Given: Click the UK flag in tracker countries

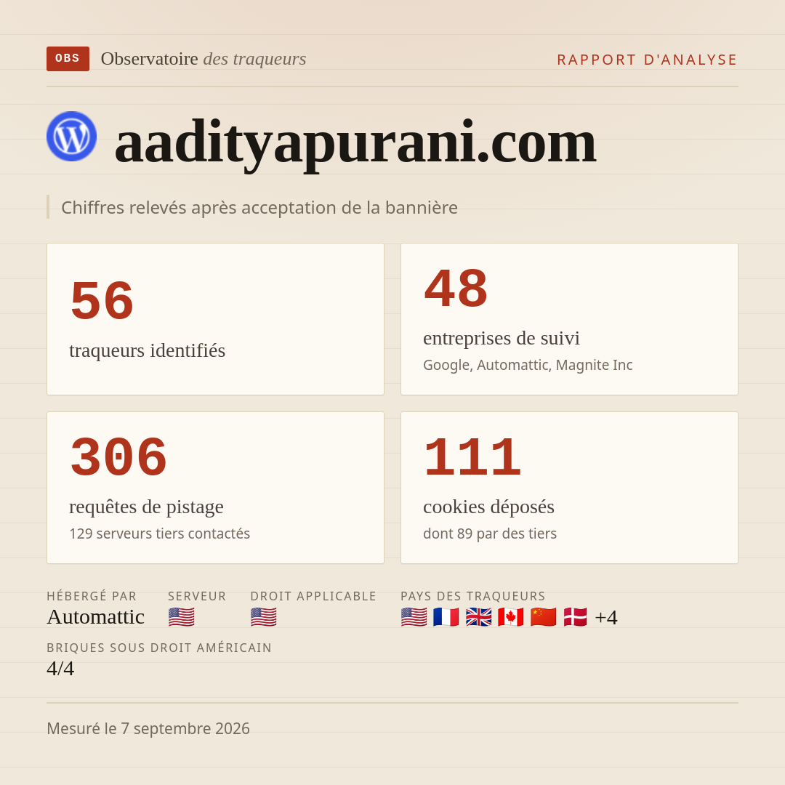Looking at the screenshot, I should click(x=478, y=617).
